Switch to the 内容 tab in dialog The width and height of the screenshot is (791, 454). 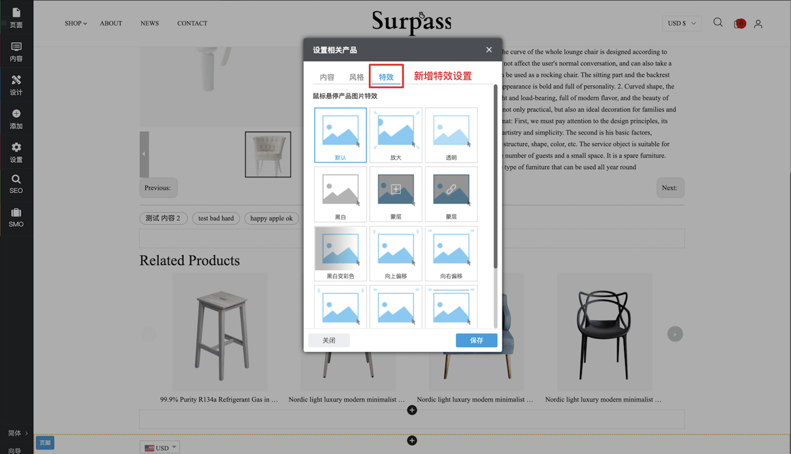(x=327, y=77)
